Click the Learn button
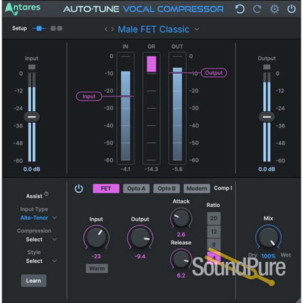This screenshot has height=303, width=303. 34,281
